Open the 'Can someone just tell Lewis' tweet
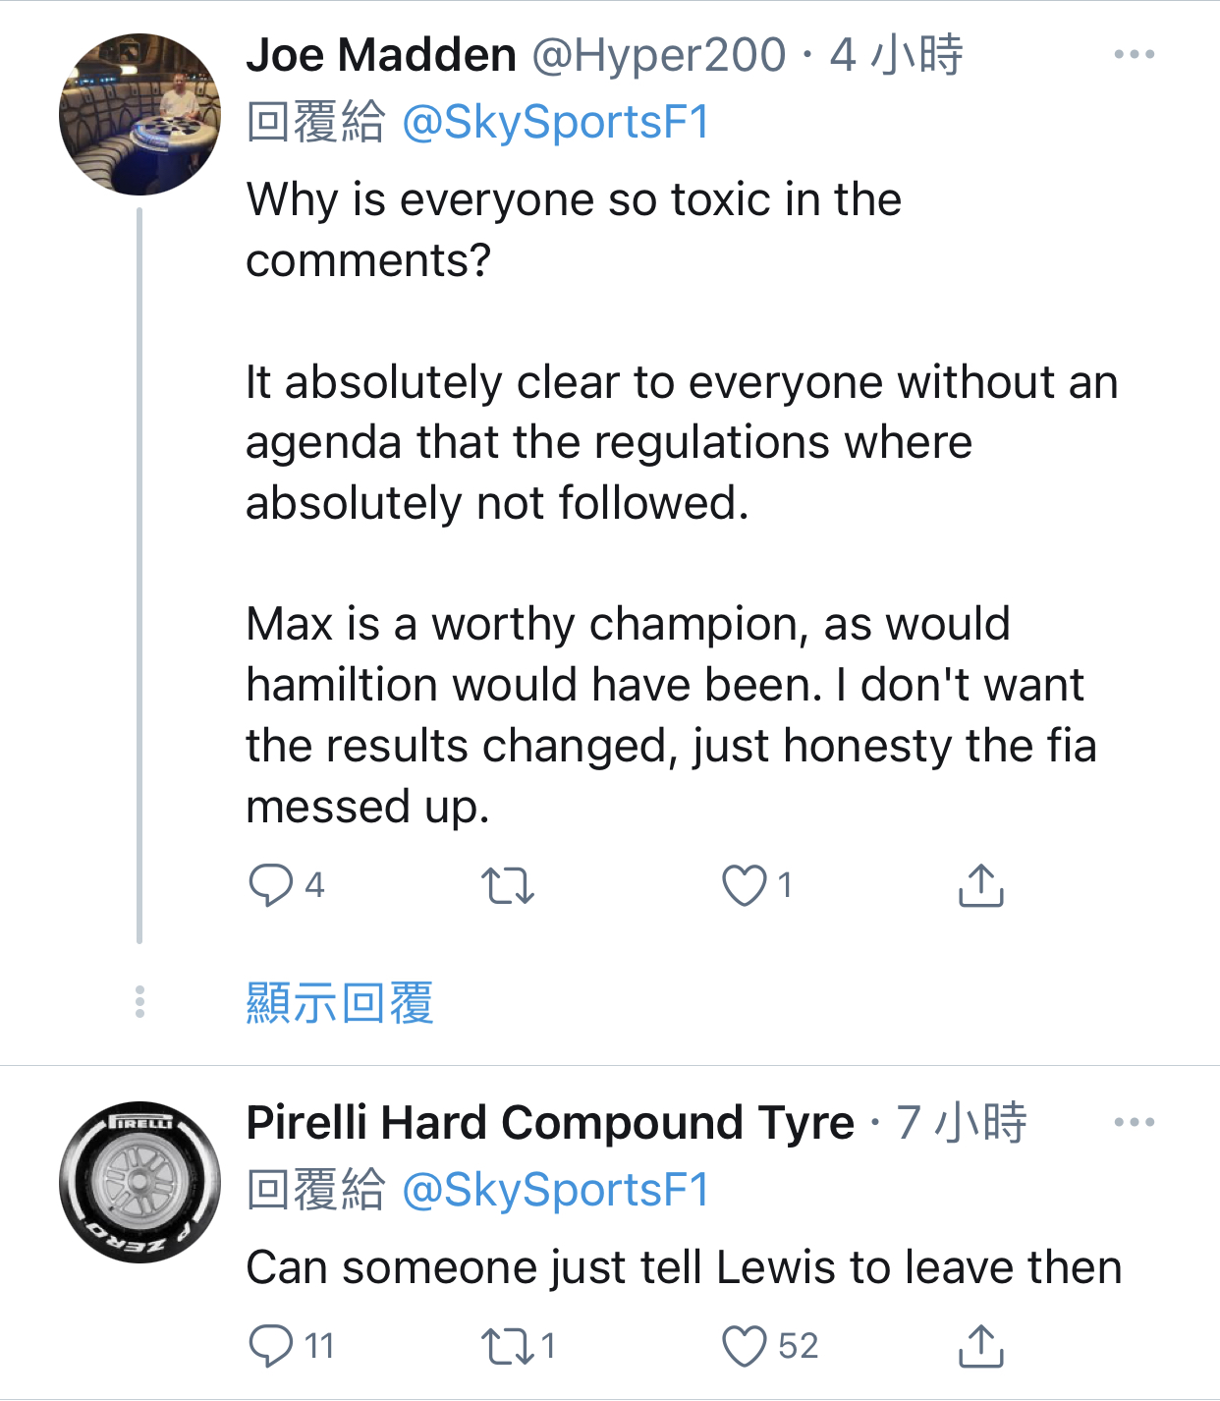 683,1267
